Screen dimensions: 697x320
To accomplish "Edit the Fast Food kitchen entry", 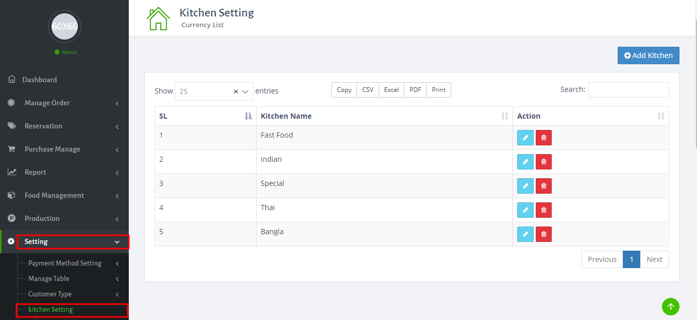I will tap(525, 137).
